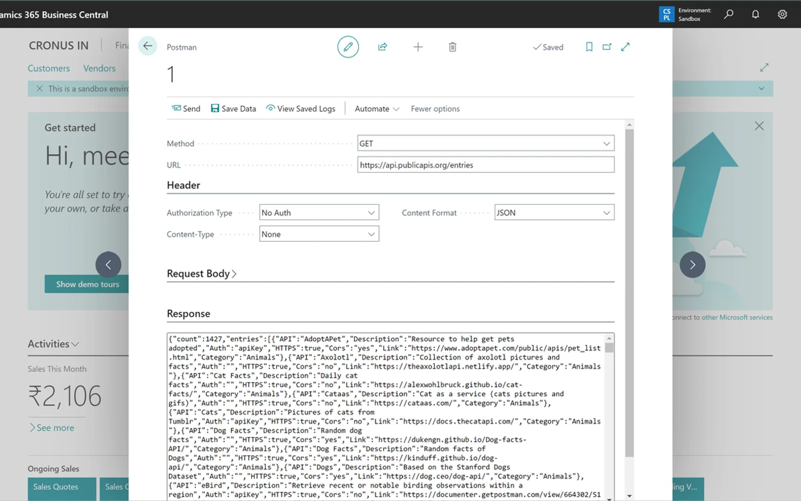Open View Saved Logs
This screenshot has width=801, height=501.
[x=300, y=108]
